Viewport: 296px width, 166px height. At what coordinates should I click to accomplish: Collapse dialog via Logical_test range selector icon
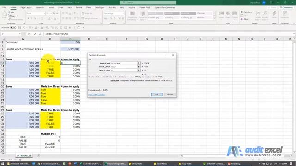coord(139,63)
